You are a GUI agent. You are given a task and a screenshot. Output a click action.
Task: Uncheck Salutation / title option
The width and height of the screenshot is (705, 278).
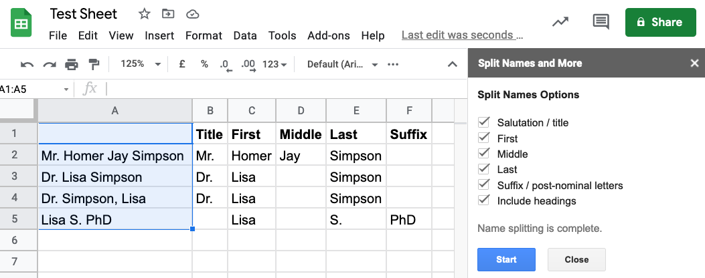click(484, 122)
